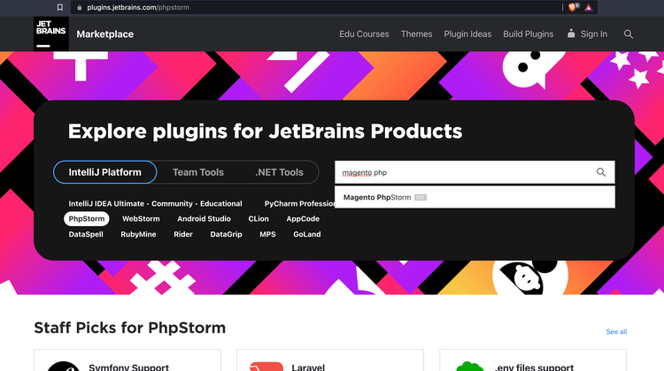
Task: Select the AppCode product filter
Action: [303, 218]
